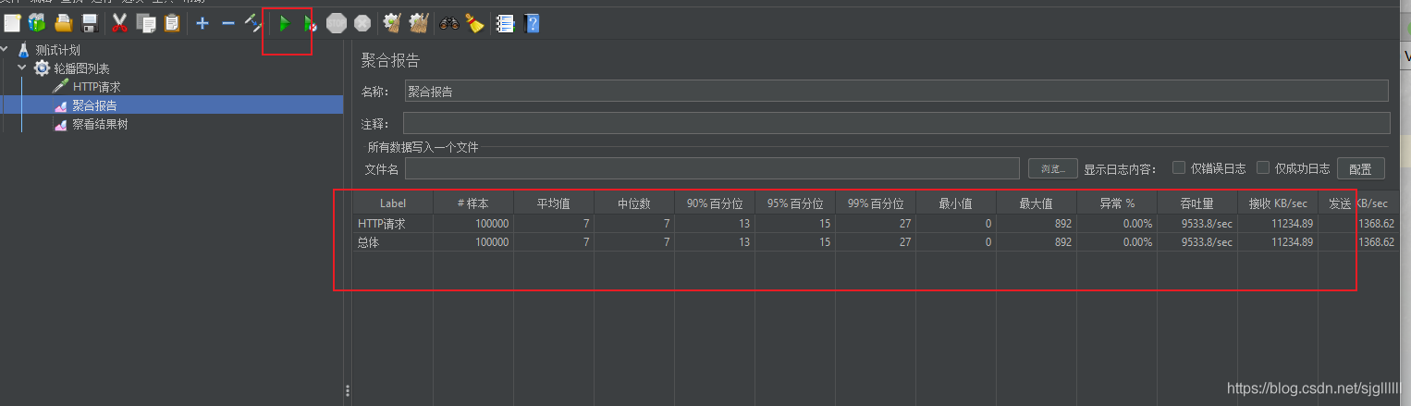
Task: Select the HTTP请求 cell in the results table
Action: coord(393,224)
